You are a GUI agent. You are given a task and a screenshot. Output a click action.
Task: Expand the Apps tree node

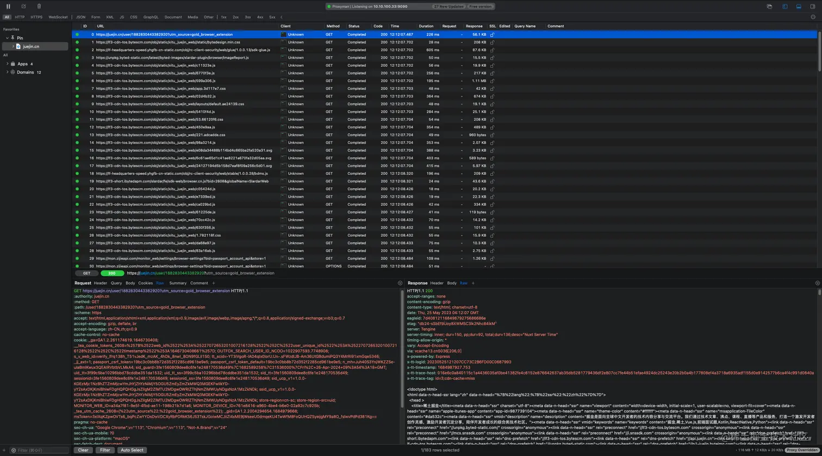point(8,64)
